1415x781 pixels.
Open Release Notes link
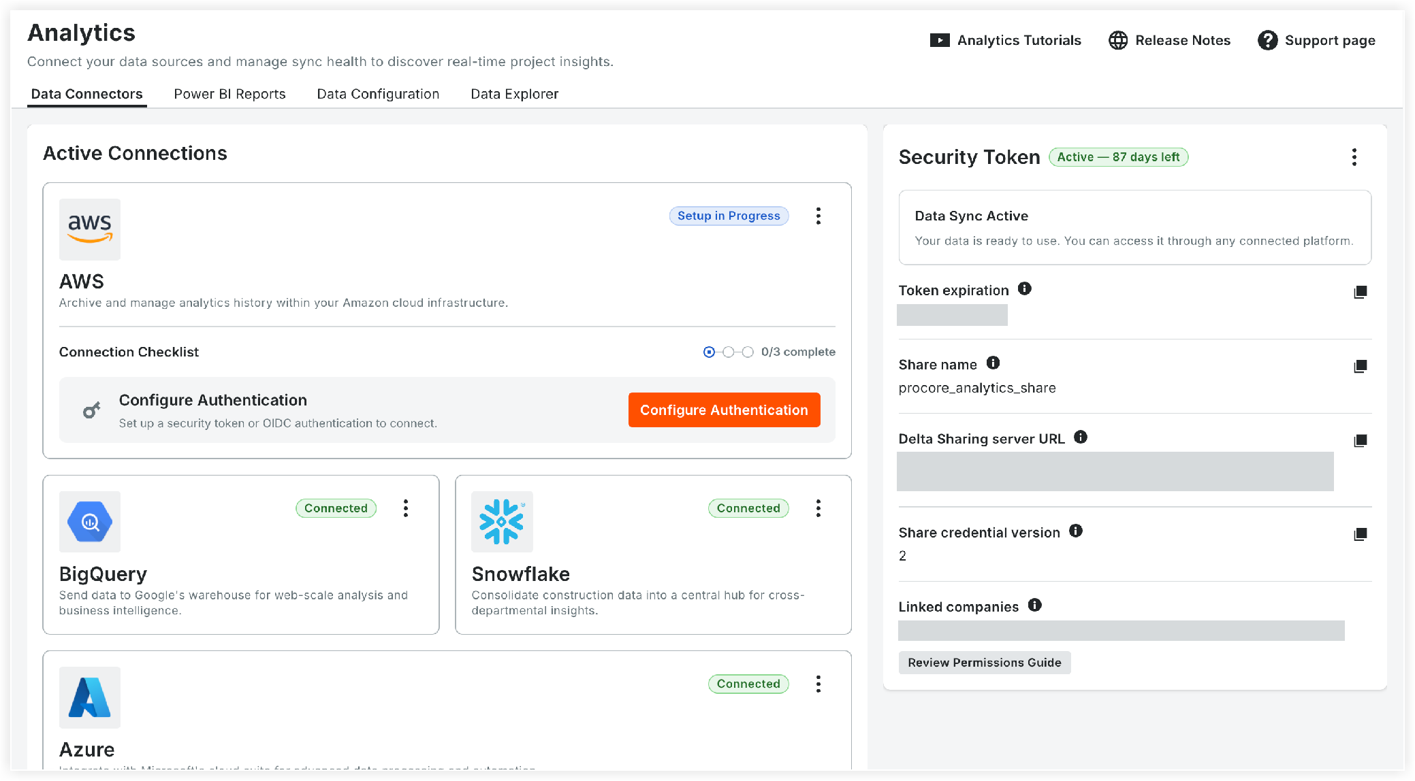1170,40
